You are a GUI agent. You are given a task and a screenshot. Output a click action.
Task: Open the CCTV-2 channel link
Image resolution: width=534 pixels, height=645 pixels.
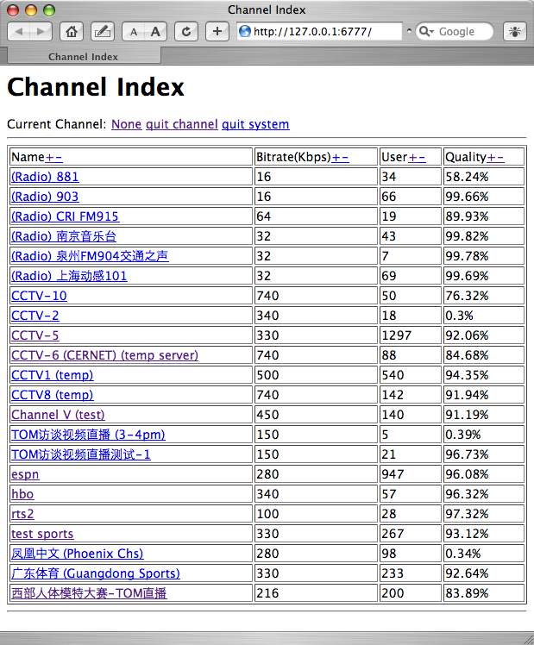pos(35,316)
